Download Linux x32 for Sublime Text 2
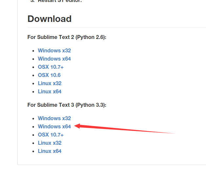206x185 pixels. (50, 83)
